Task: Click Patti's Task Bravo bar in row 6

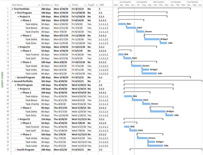Action: click(x=131, y=28)
